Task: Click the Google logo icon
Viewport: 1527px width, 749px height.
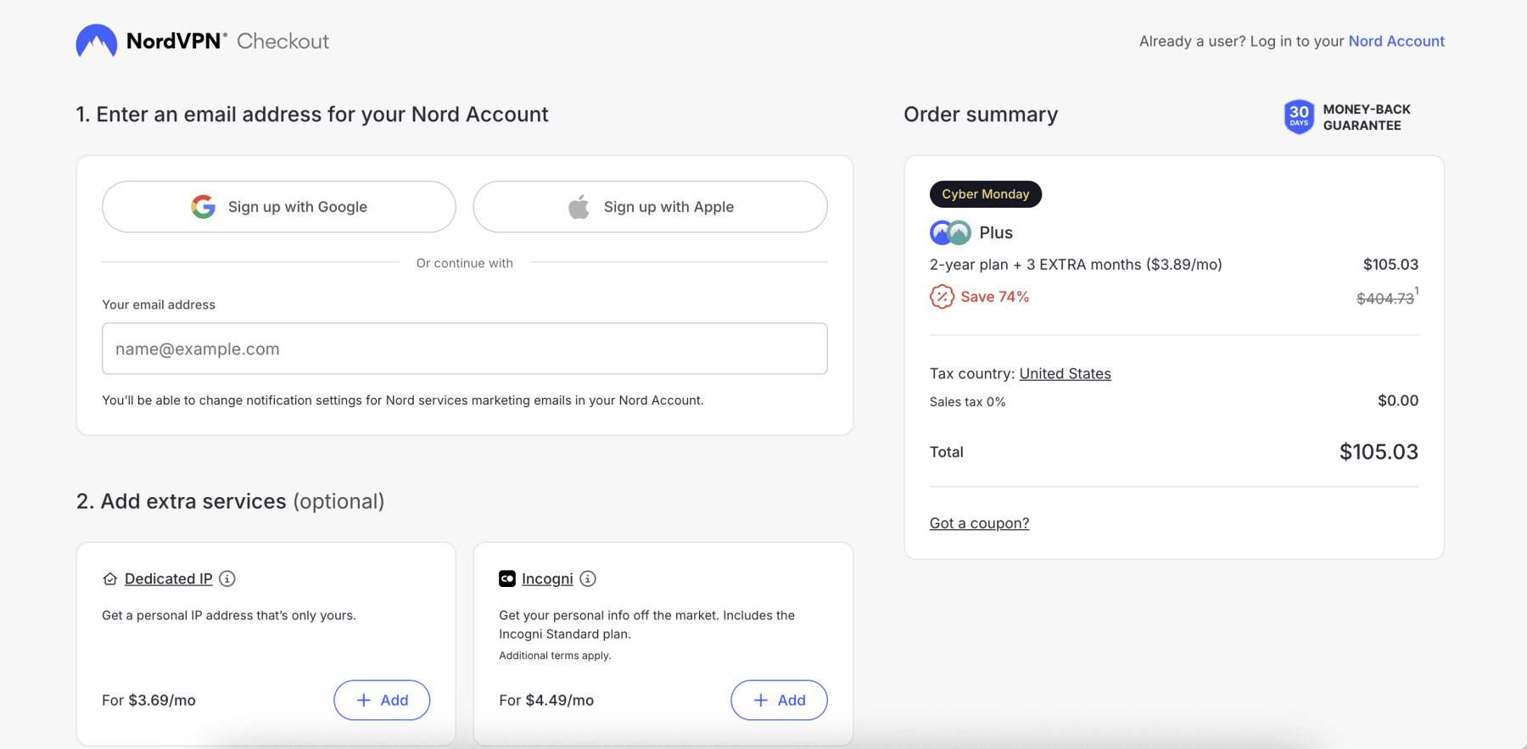Action: pos(203,207)
